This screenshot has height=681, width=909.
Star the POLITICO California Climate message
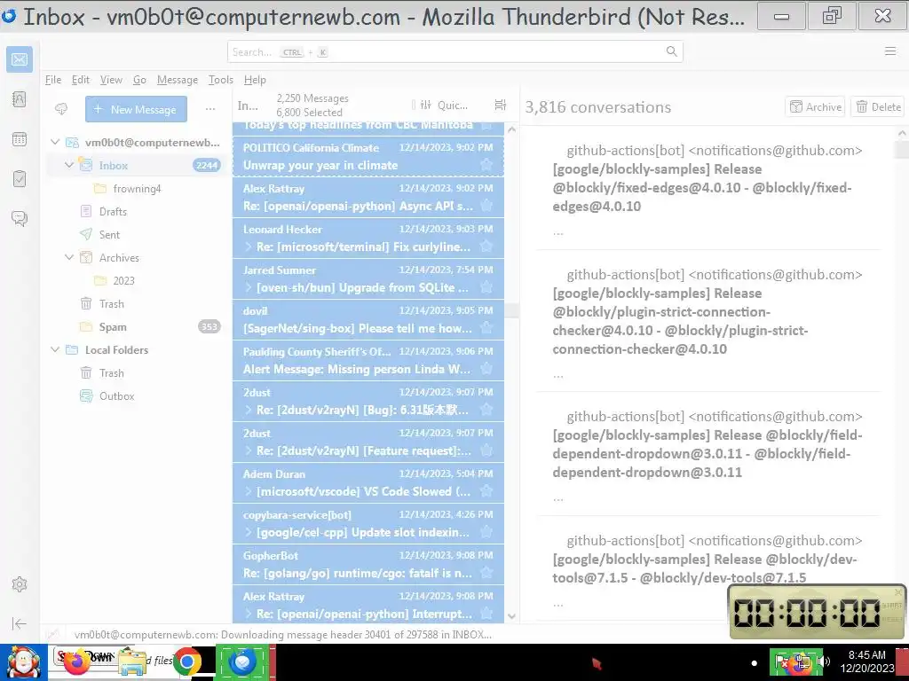tap(486, 165)
